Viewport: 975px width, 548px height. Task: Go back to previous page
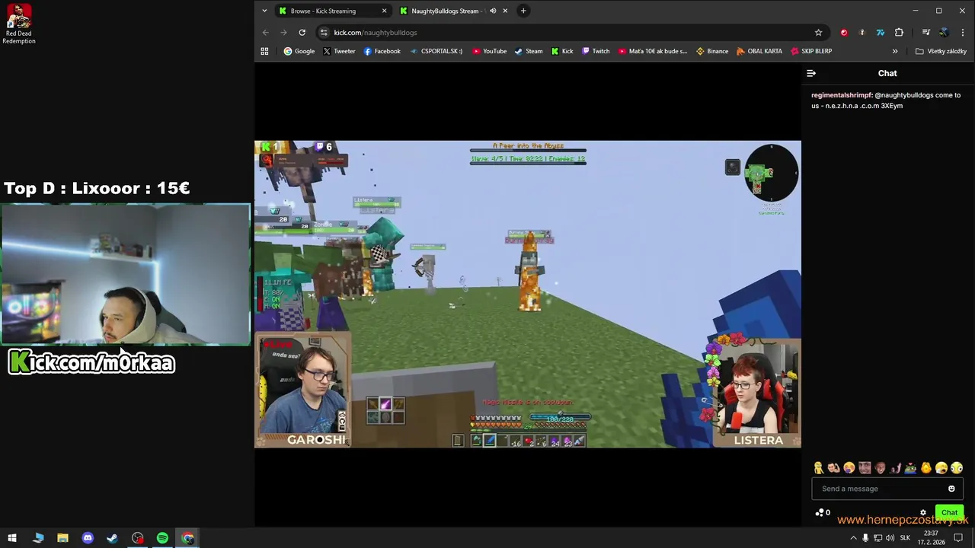click(266, 33)
